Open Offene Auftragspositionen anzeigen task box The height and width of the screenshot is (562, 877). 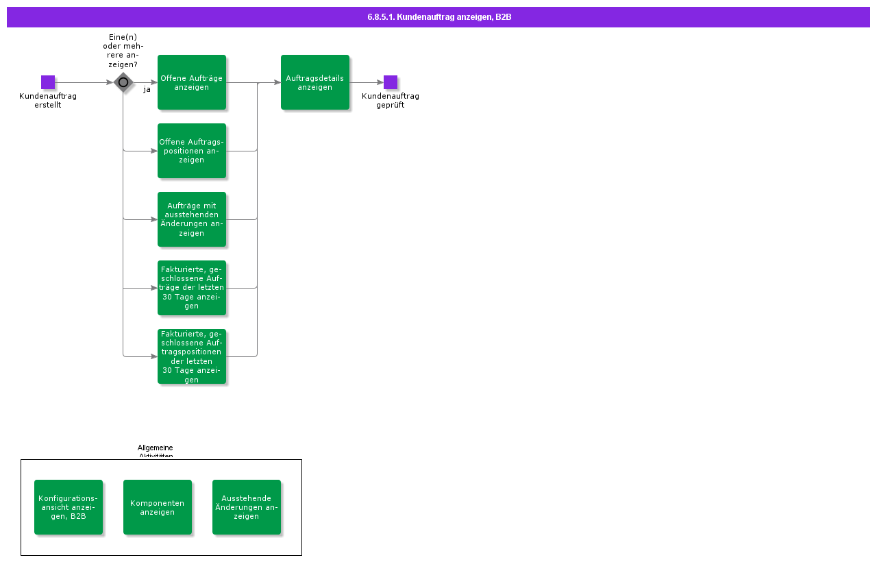click(x=192, y=151)
